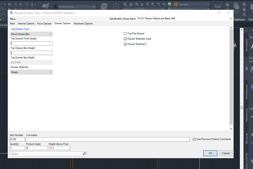Click the scroll up arrow in dialog
Image resolution: width=253 pixels, height=169 pixels.
(x=231, y=28)
